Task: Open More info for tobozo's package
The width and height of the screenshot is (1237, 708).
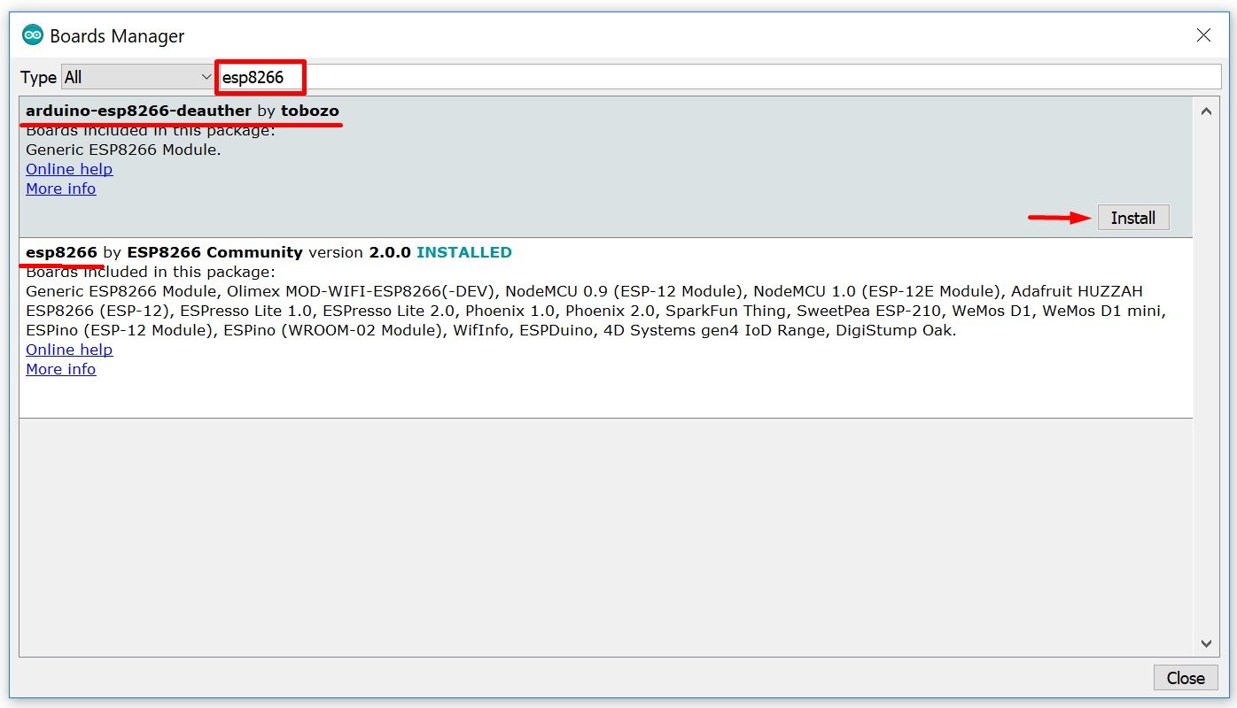Action: point(60,189)
